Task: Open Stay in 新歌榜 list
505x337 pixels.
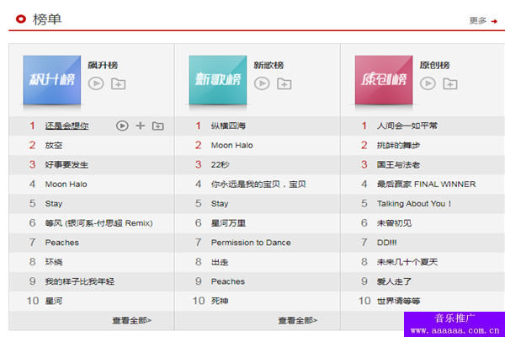Action: coord(220,204)
